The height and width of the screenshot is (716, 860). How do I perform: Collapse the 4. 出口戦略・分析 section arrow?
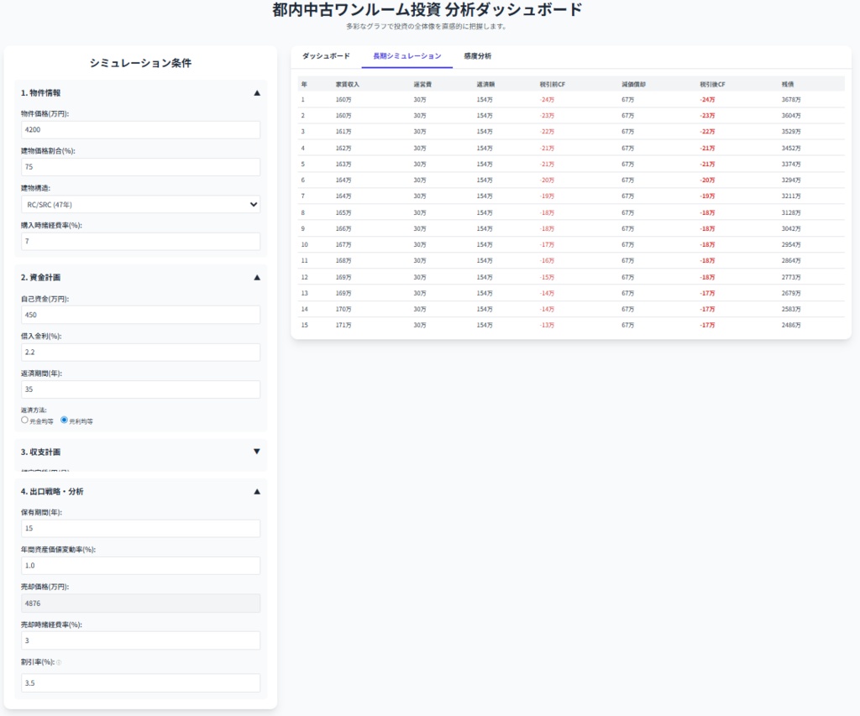(257, 492)
